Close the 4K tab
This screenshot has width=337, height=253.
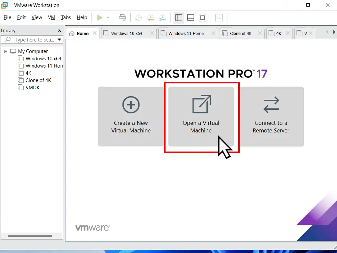coord(288,33)
